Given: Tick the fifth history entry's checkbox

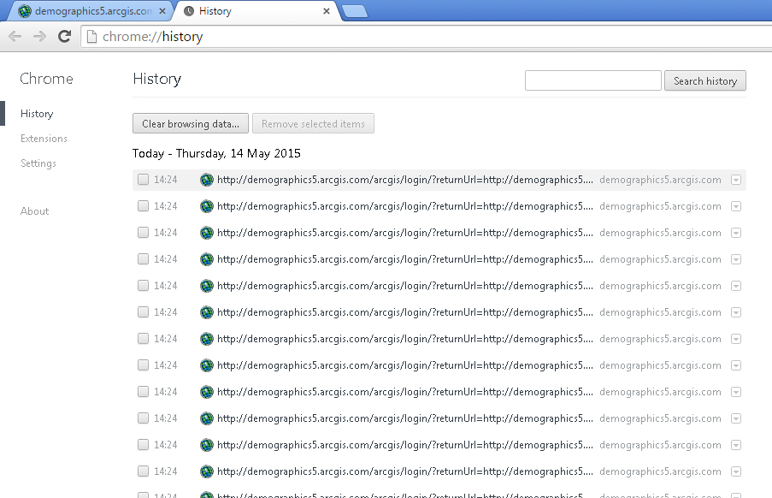Looking at the screenshot, I should (x=143, y=286).
